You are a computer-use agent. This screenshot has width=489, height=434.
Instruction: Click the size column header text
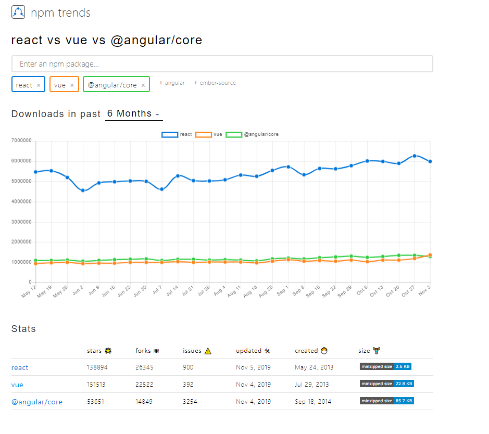[364, 351]
